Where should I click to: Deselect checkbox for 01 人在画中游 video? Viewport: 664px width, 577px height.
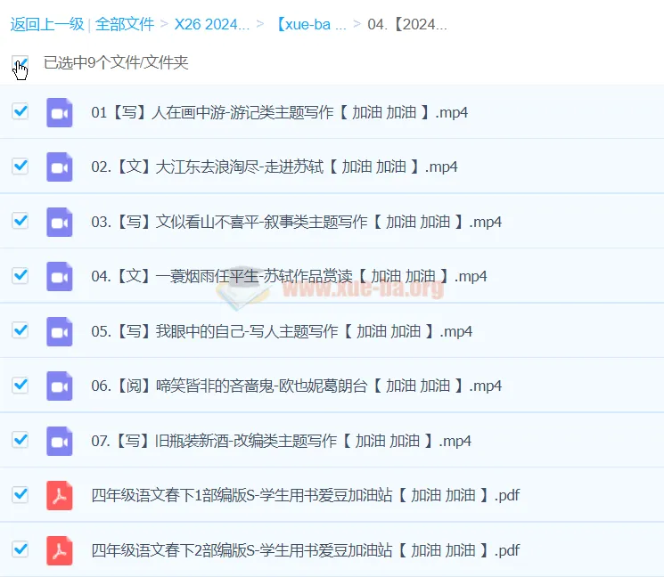[20, 111]
